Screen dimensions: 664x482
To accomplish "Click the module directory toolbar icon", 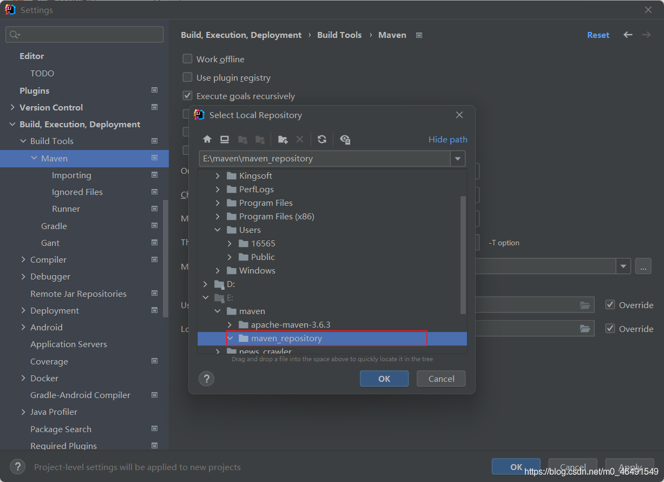I will (x=260, y=139).
